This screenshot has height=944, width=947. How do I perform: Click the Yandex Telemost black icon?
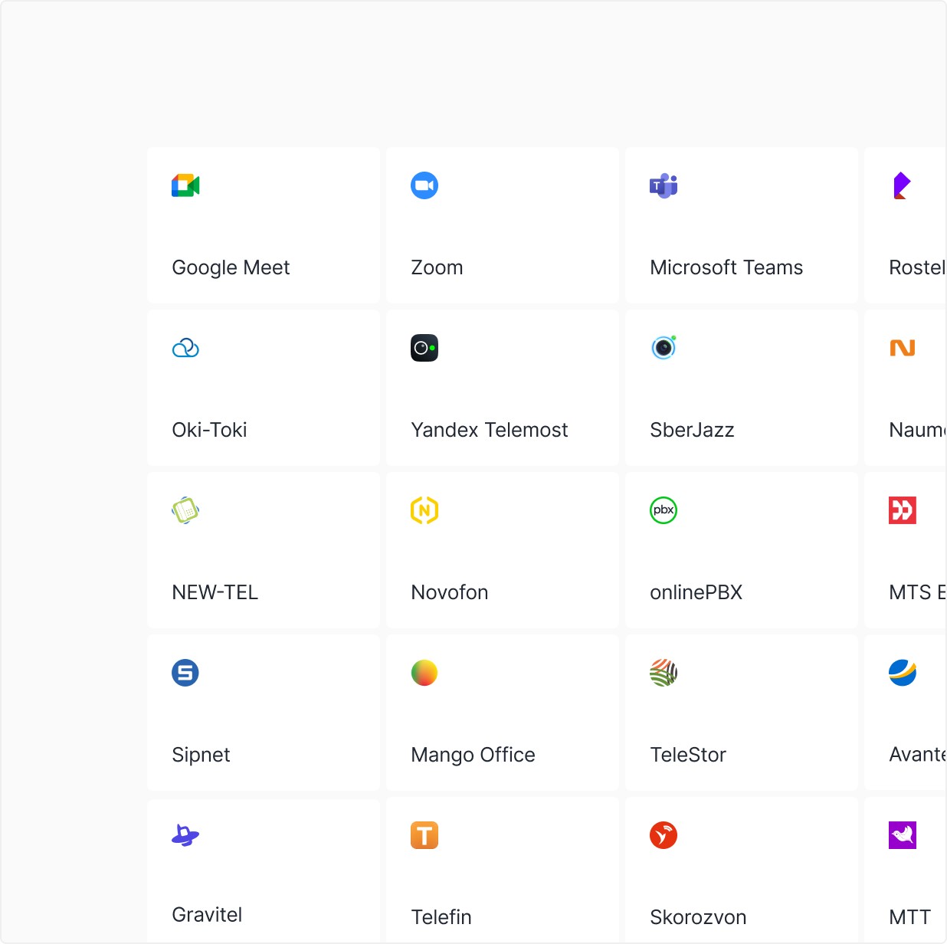coord(424,348)
